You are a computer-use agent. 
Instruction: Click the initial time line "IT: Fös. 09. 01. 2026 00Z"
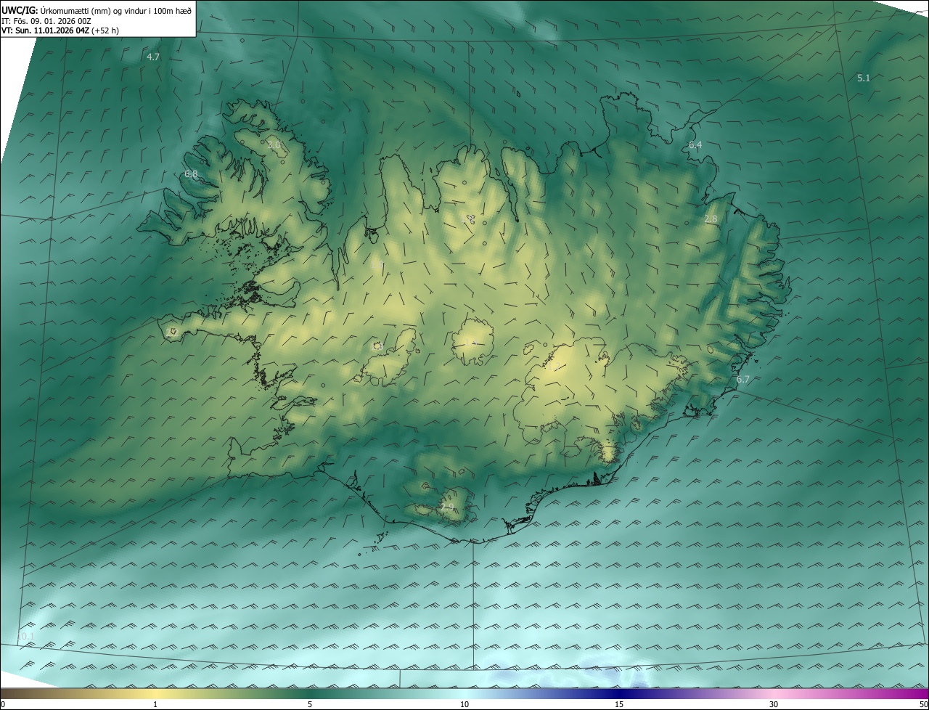point(46,20)
